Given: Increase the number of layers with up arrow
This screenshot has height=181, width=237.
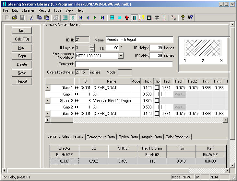Looking at the screenshot, I should point(92,46).
